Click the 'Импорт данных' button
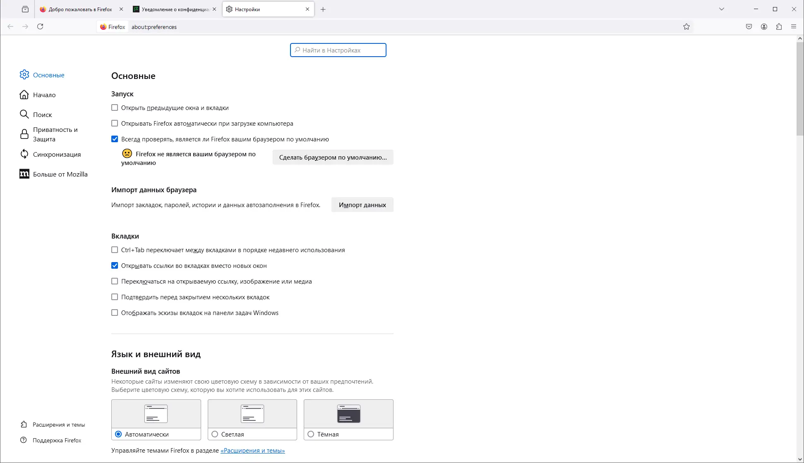Image resolution: width=804 pixels, height=463 pixels. click(x=362, y=205)
